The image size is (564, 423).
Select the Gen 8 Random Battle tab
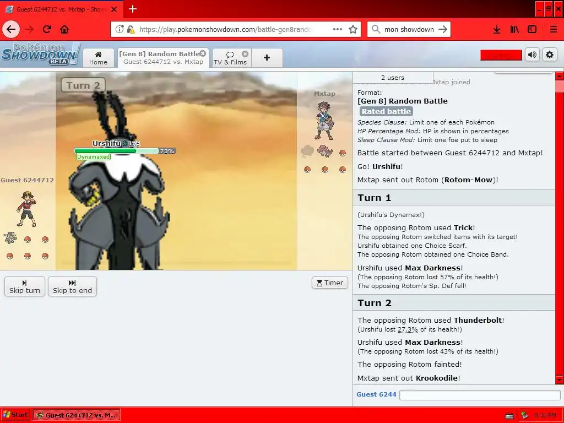point(163,57)
